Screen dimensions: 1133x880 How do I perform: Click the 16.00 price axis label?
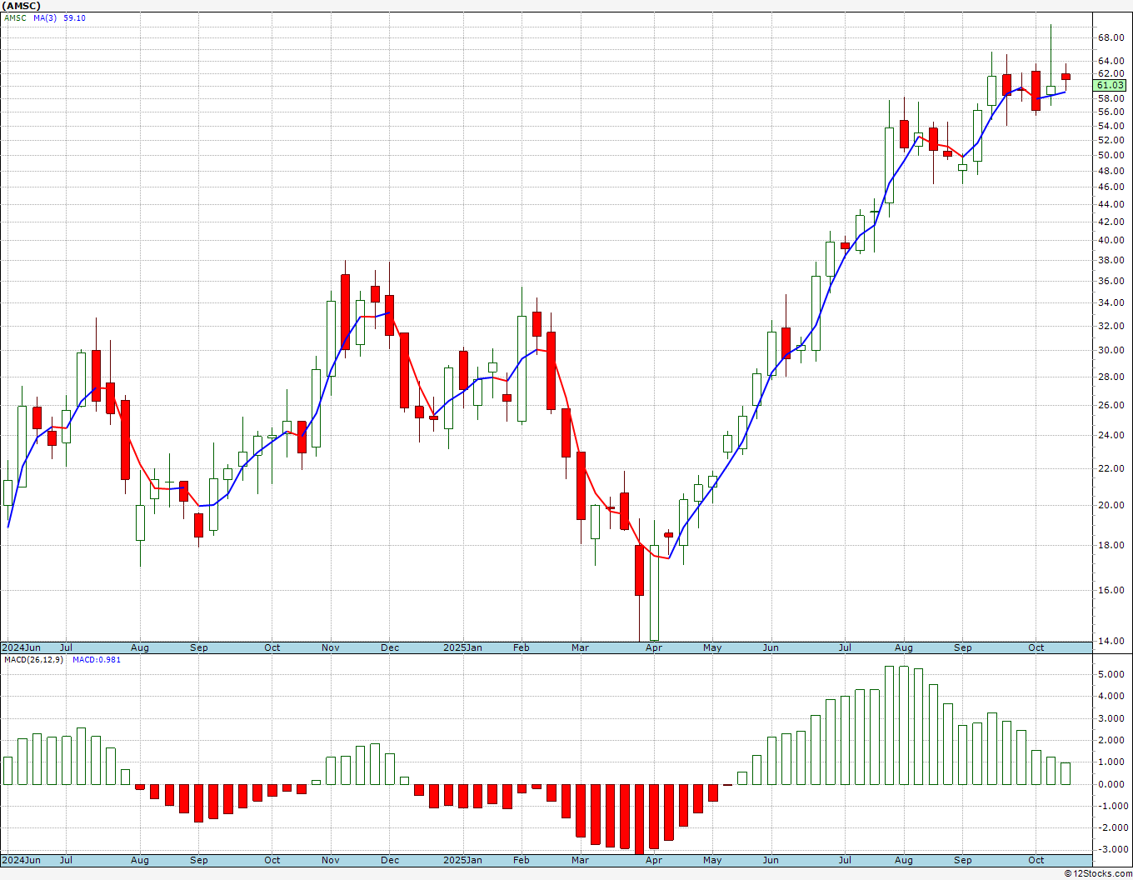[1111, 590]
